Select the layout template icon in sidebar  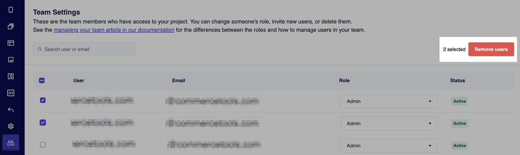point(11,43)
